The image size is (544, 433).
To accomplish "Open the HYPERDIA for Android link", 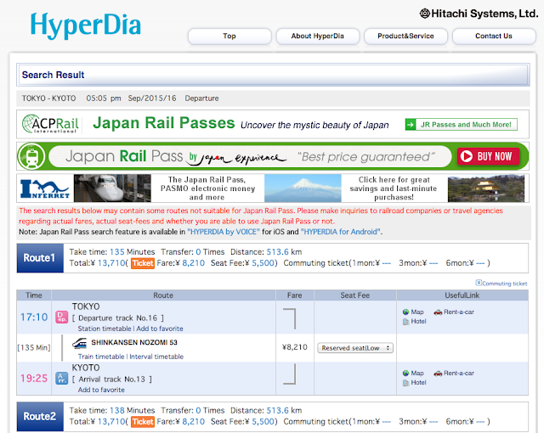I will pos(340,232).
